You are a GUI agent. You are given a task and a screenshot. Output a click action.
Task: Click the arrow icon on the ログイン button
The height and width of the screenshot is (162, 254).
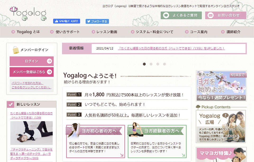[x=49, y=61]
